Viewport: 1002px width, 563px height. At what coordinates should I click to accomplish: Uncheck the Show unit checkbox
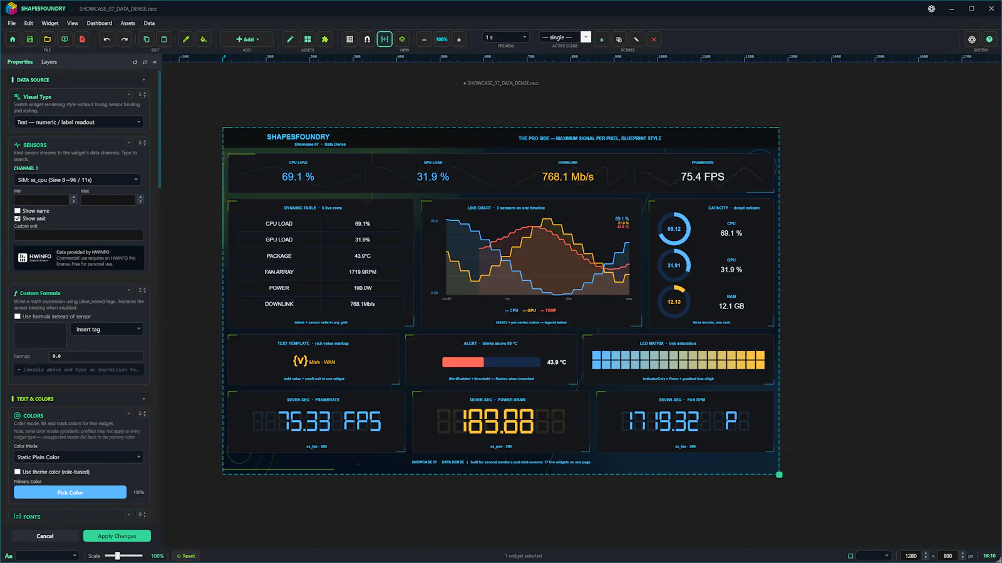click(x=18, y=218)
